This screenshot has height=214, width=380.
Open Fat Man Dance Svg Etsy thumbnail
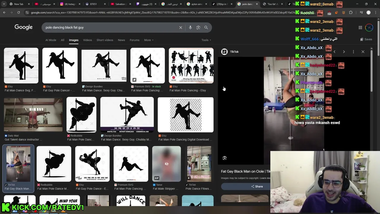(21, 65)
